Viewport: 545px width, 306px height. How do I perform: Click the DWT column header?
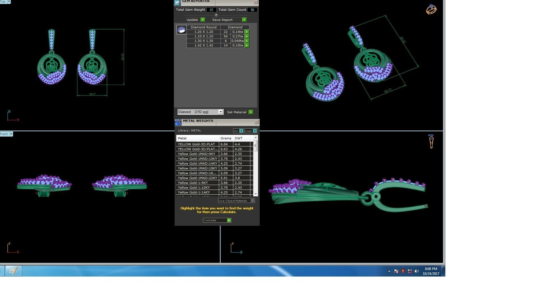click(242, 138)
